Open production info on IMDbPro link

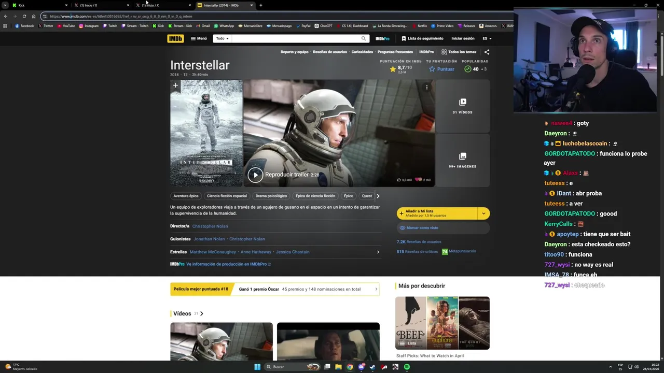[x=228, y=264]
